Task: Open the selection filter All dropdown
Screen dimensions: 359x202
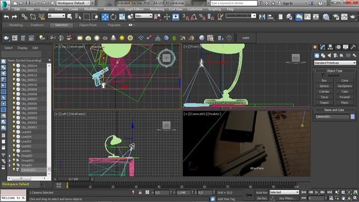Action: tap(56, 16)
